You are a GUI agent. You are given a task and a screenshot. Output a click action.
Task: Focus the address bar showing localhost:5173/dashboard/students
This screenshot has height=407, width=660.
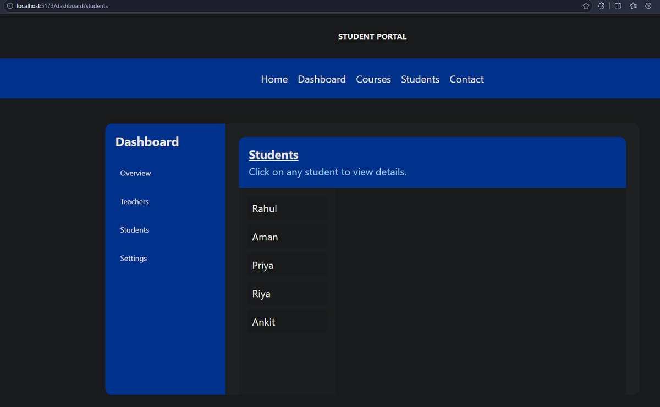click(x=297, y=6)
